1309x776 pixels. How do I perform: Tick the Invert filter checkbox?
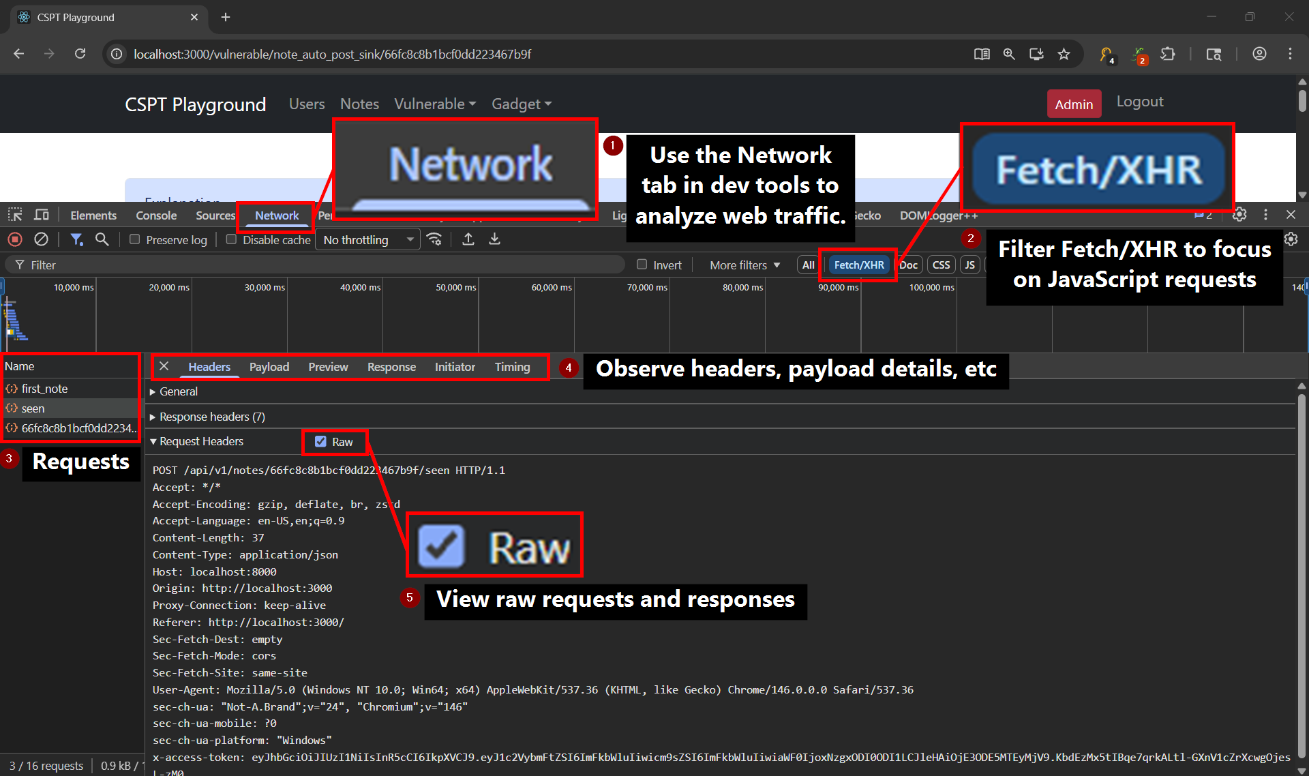click(x=642, y=265)
